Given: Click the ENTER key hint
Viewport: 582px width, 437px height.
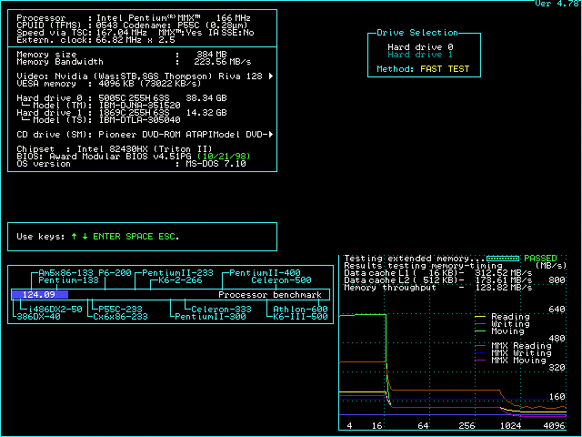Looking at the screenshot, I should (107, 237).
